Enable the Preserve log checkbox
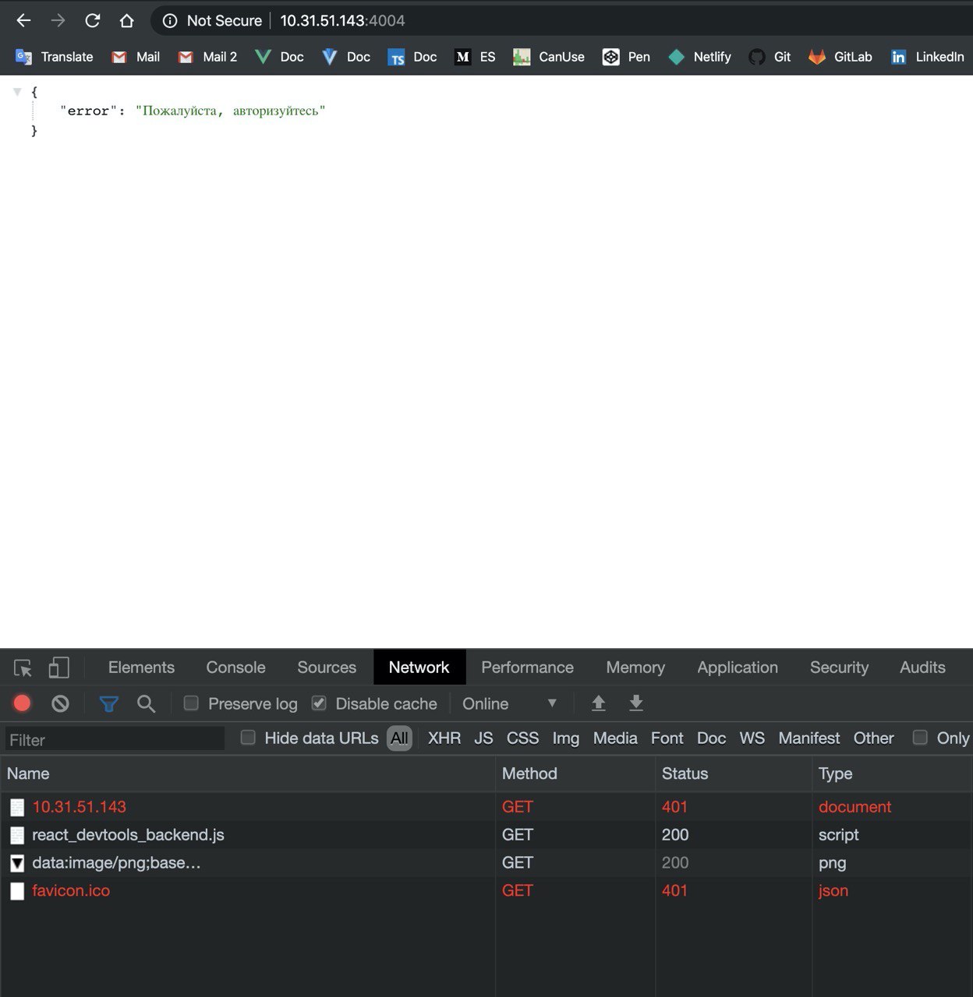The width and height of the screenshot is (973, 997). [191, 703]
